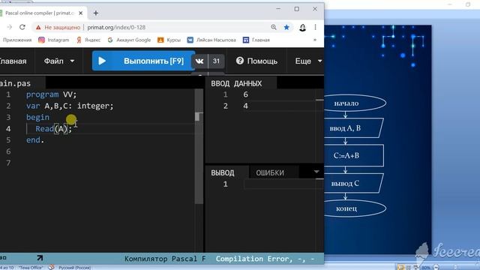Click Русский (Россия) language in PowerPoint status bar
This screenshot has height=270, width=480.
74,268
